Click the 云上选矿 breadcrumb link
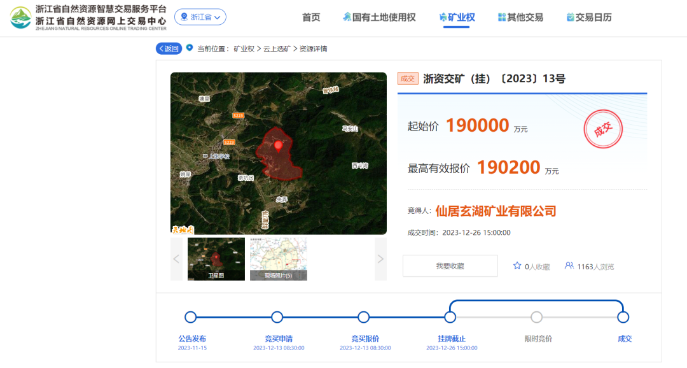Viewport: 687px width, 368px height. (277, 48)
